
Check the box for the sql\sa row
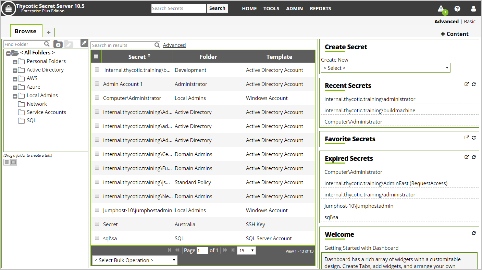click(97, 238)
